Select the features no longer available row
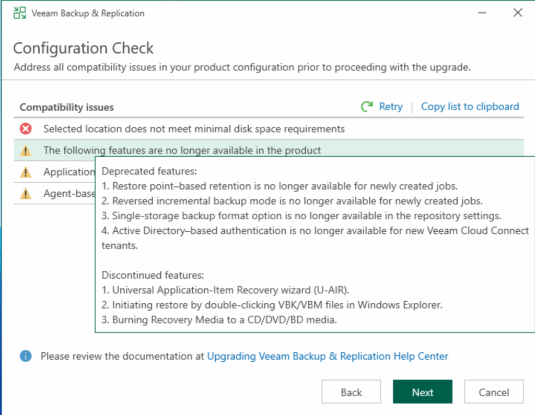Screen dimensions: 535x415 click(182, 150)
